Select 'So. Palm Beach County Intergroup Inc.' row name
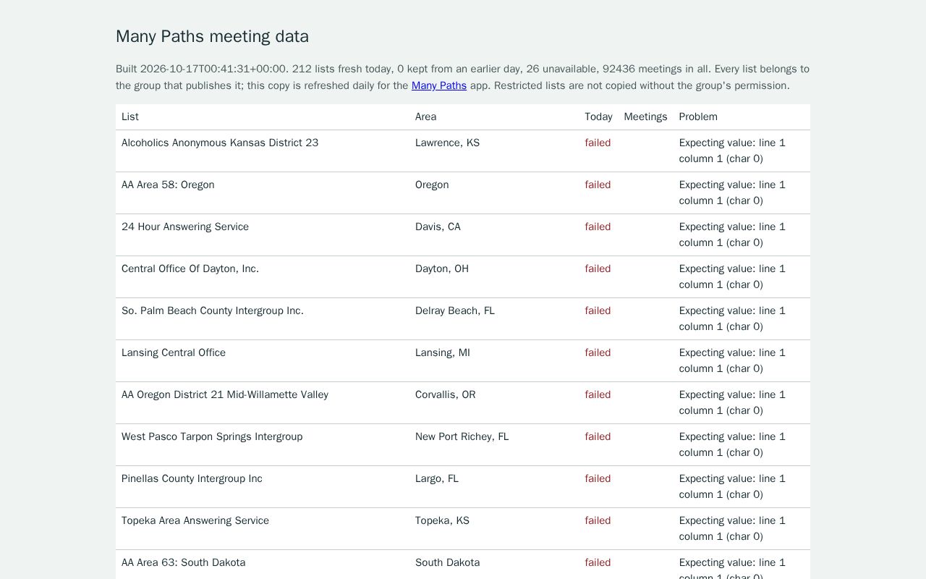Image resolution: width=926 pixels, height=579 pixels. click(213, 310)
